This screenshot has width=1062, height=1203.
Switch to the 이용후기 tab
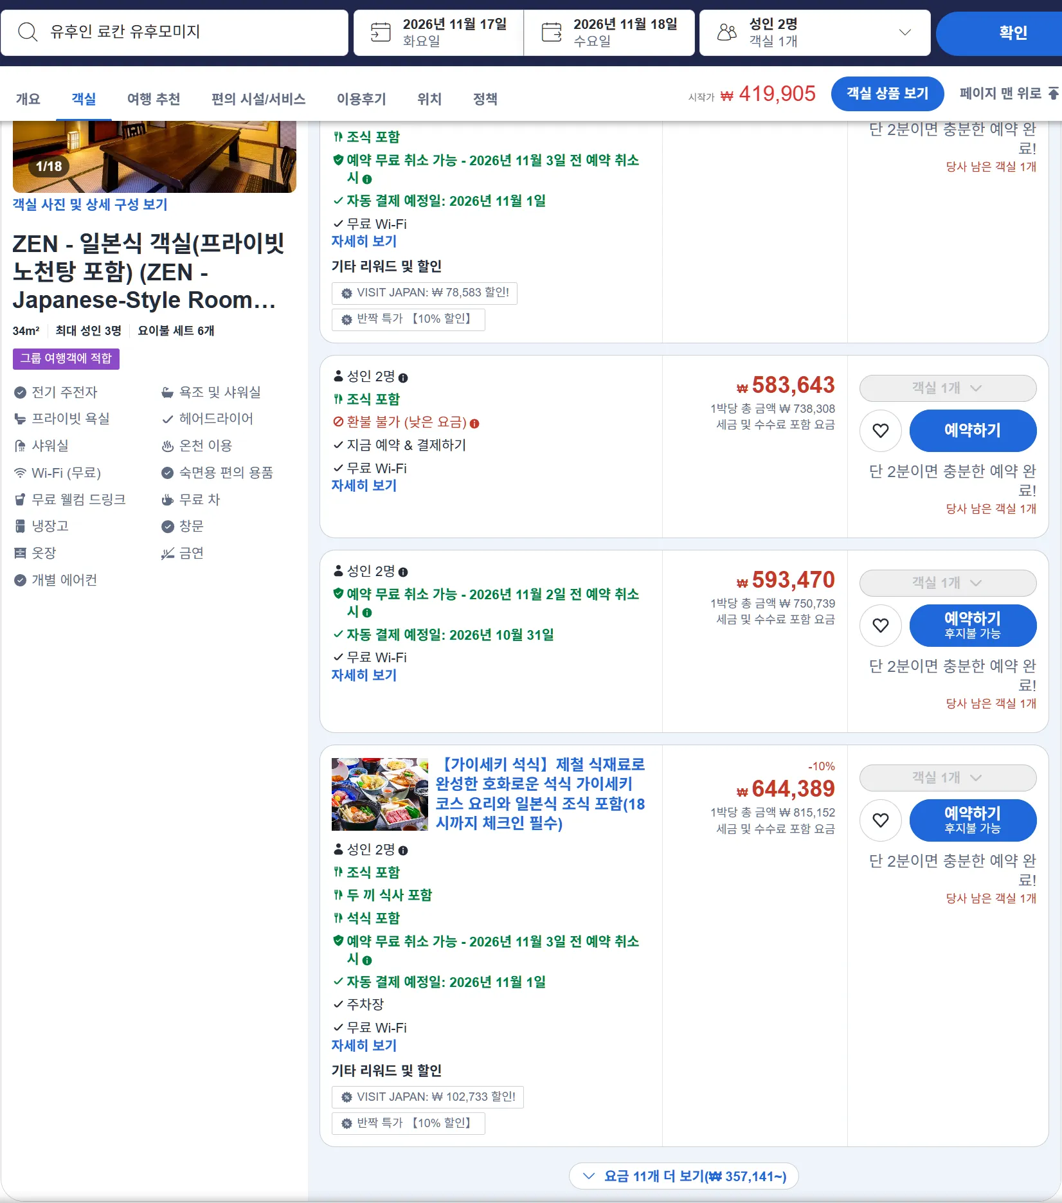pyautogui.click(x=361, y=99)
